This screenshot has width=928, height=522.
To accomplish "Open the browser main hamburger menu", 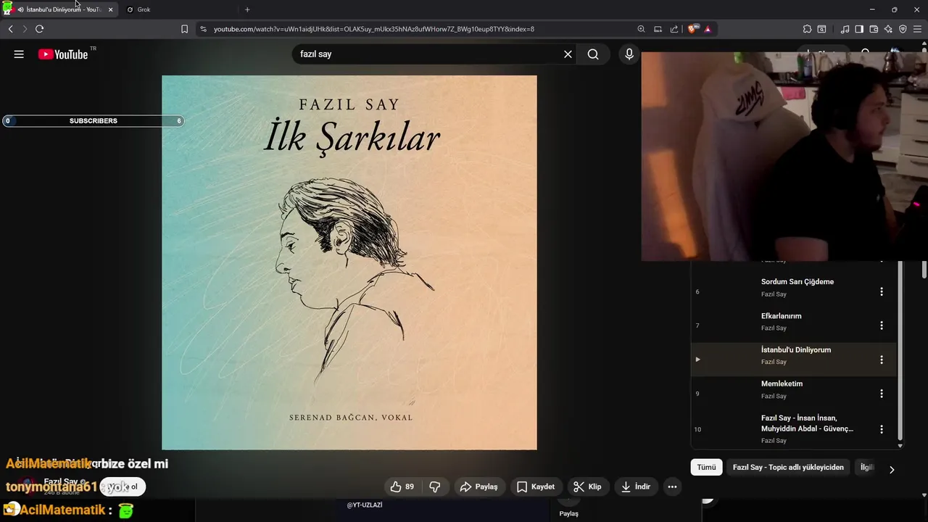I will click(918, 29).
